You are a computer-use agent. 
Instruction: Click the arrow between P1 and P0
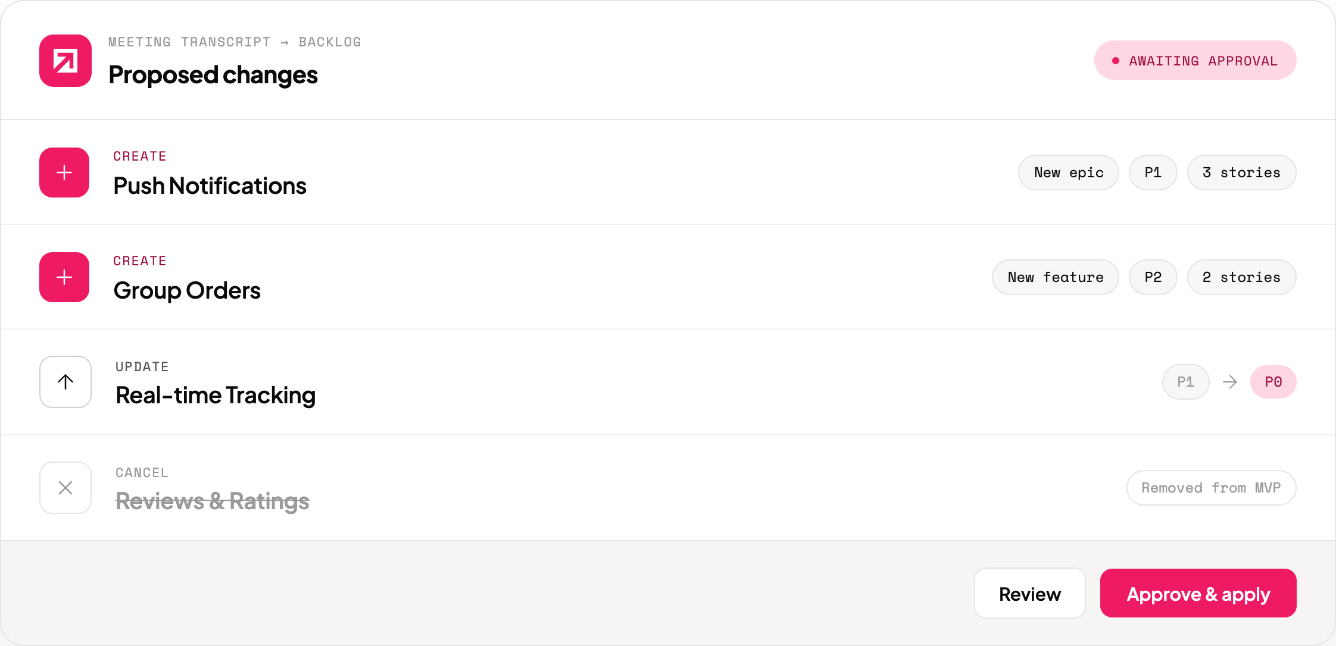pos(1230,382)
